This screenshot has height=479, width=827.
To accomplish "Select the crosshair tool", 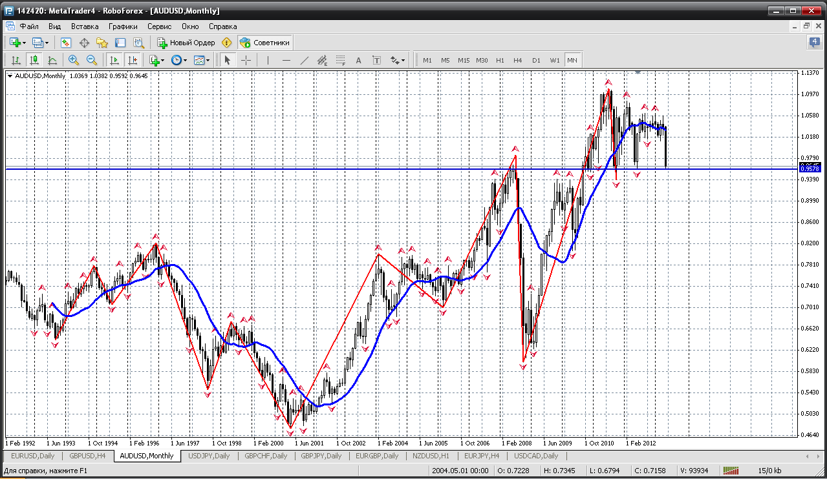I will (246, 60).
